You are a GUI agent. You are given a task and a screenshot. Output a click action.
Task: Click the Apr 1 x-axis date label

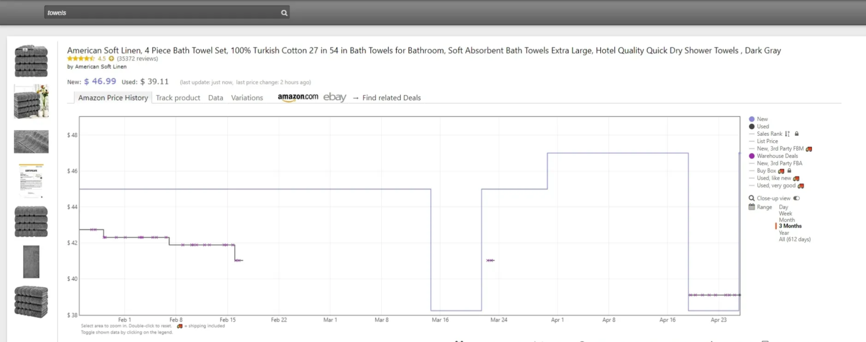coord(557,320)
